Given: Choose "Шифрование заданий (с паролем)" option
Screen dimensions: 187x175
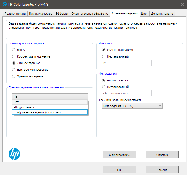Looking at the screenshot, I should click(x=37, y=112).
